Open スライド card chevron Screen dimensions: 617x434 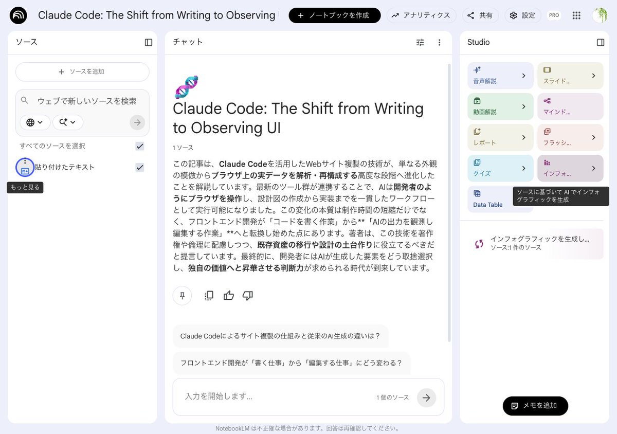click(593, 76)
